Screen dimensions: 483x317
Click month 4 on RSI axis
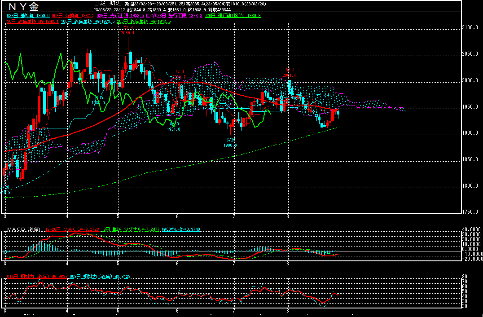coord(67,311)
